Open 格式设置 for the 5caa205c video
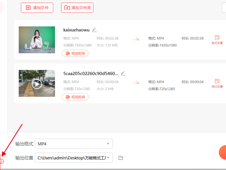 click(217, 83)
